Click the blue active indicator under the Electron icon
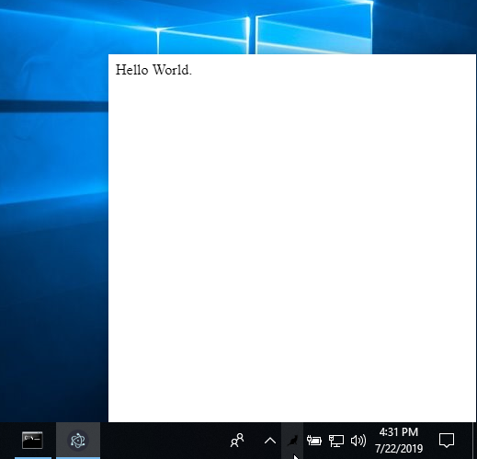 (x=78, y=458)
